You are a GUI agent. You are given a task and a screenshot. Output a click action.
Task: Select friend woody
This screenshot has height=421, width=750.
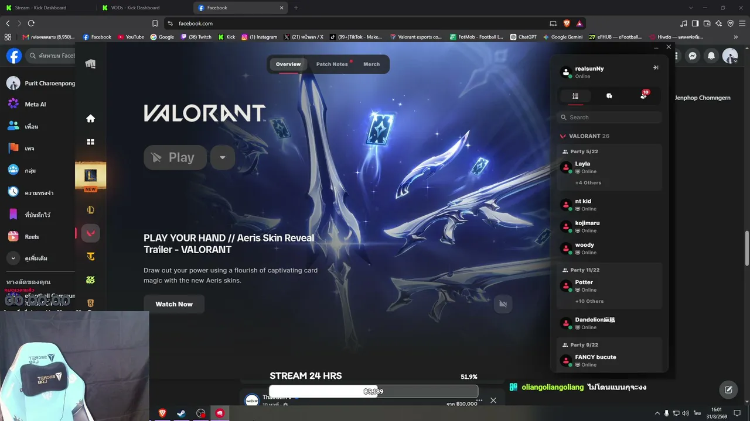pyautogui.click(x=609, y=249)
